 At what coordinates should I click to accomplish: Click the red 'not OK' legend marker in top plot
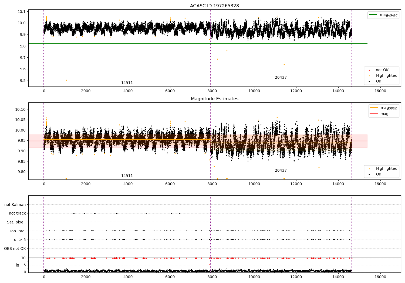[369, 70]
